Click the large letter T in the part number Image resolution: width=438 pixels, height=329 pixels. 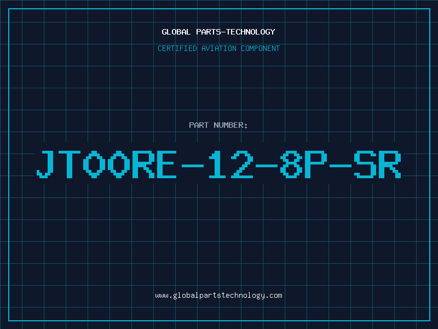click(x=70, y=164)
